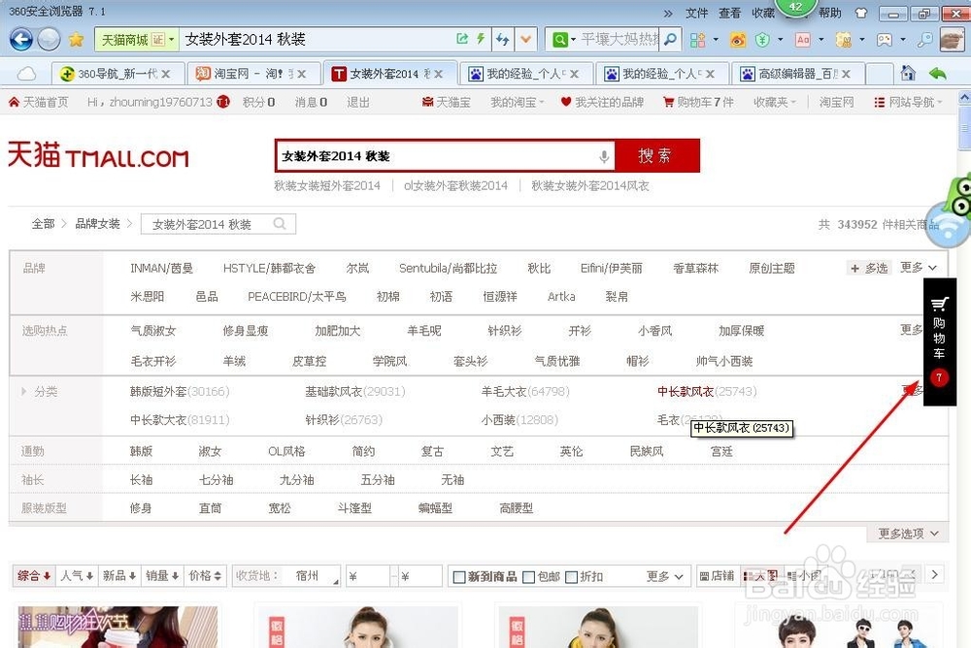Click the 韩版 style filter

[x=141, y=451]
